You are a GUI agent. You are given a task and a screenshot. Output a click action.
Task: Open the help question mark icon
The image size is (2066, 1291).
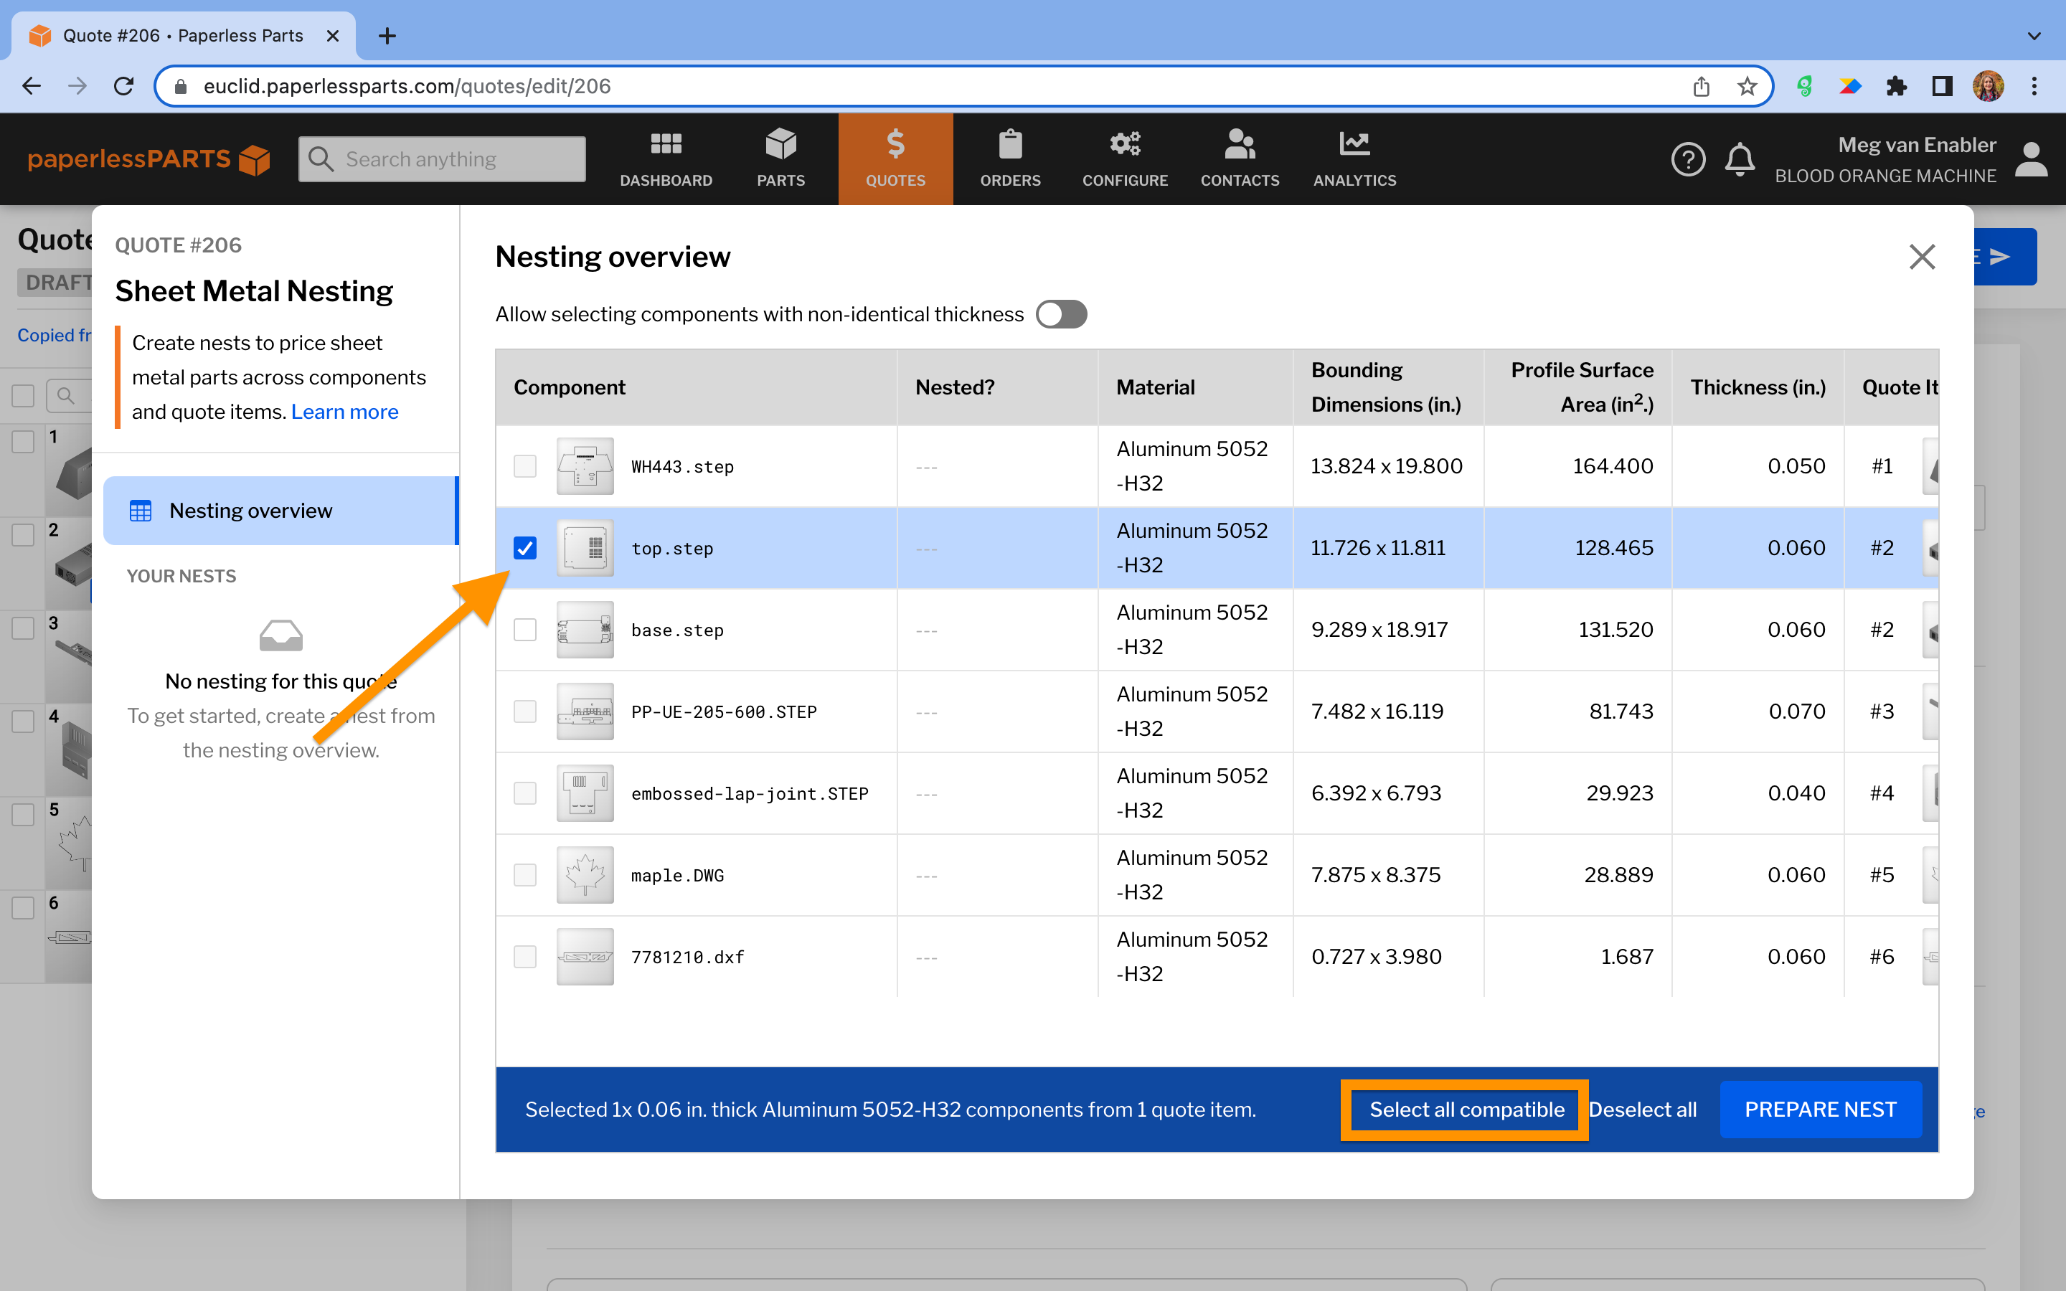1688,160
